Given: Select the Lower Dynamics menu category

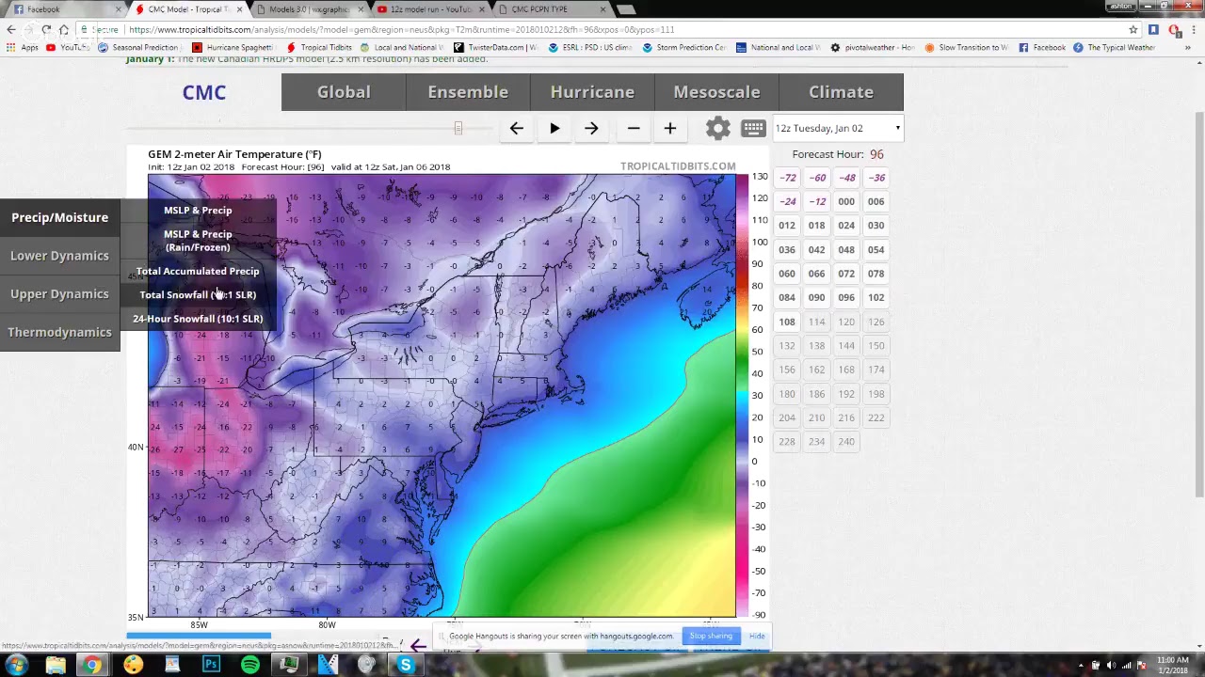Looking at the screenshot, I should coord(59,256).
